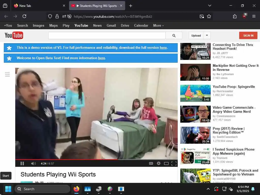Open the Extensions puzzle icon

tap(235, 16)
